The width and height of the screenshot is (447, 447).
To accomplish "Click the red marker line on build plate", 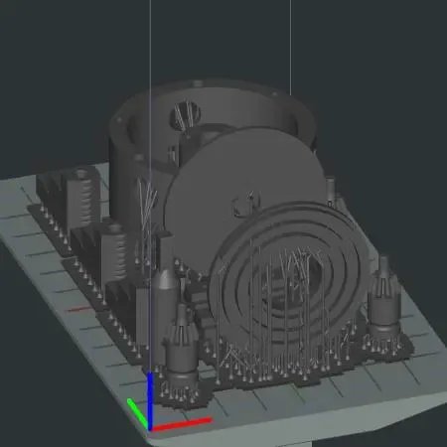I will pos(79,309).
